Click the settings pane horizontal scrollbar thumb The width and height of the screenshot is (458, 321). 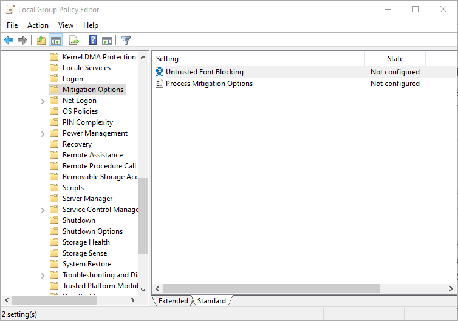pyautogui.click(x=272, y=288)
